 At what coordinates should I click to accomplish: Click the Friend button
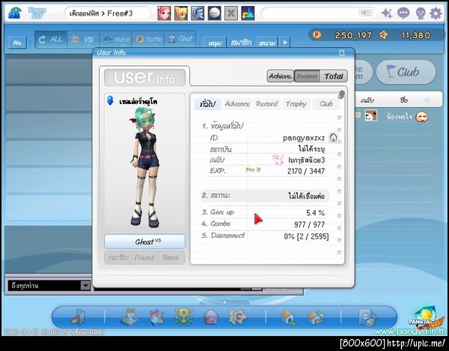click(144, 257)
